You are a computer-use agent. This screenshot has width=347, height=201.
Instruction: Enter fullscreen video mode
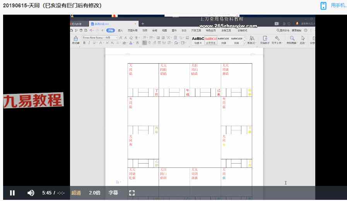132,193
